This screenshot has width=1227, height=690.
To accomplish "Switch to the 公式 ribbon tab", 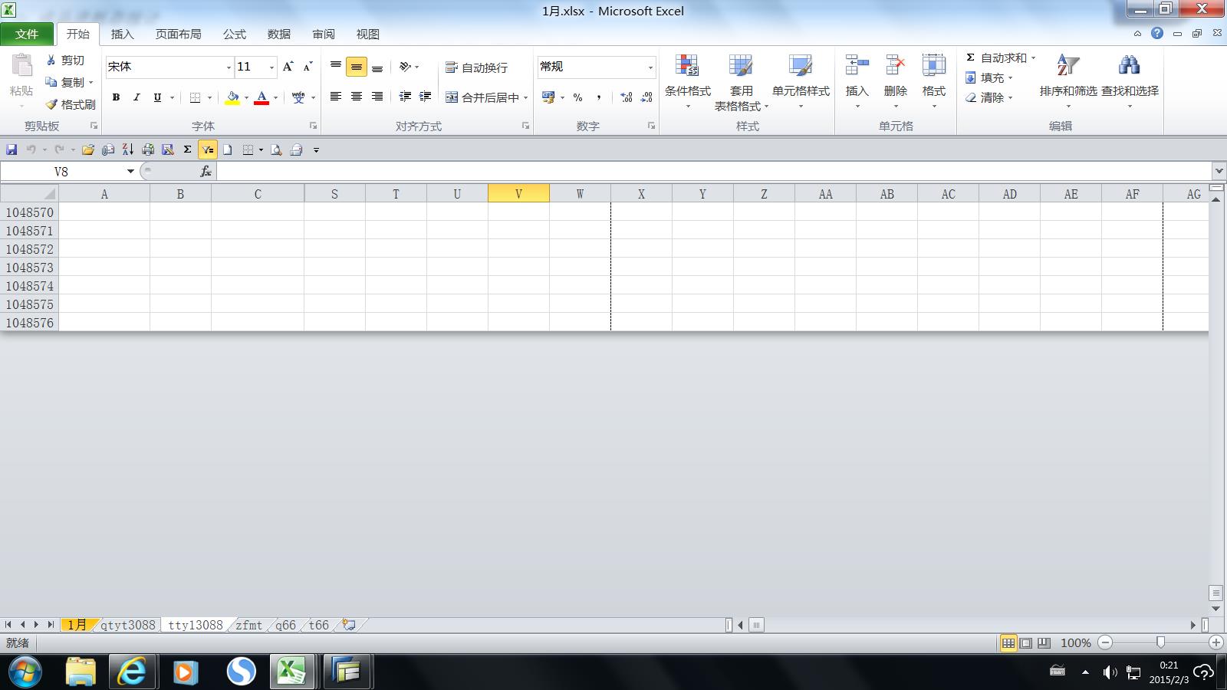I will (x=234, y=34).
